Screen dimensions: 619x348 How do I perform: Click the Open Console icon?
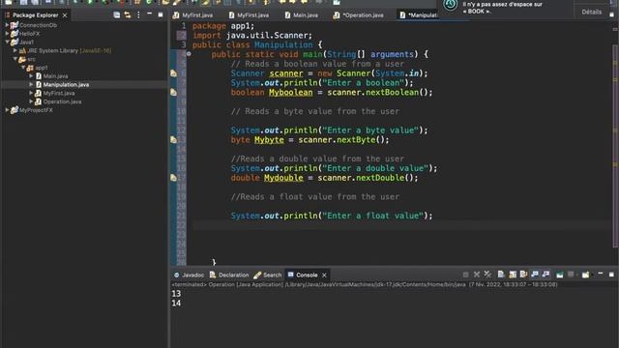585,275
